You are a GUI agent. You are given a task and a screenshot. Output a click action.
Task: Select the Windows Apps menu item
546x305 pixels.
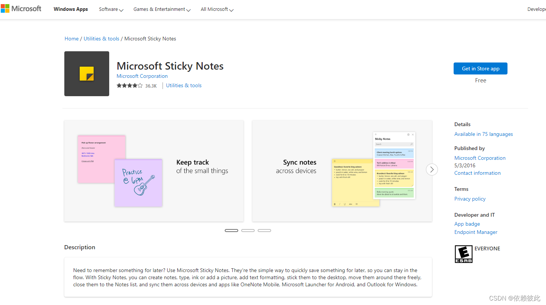pos(71,9)
